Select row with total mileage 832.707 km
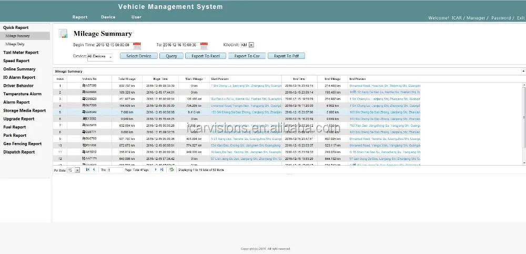Screen dimensions: 526x254 237,86
